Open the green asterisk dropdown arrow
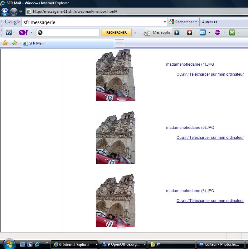The image size is (248, 249). (239, 32)
